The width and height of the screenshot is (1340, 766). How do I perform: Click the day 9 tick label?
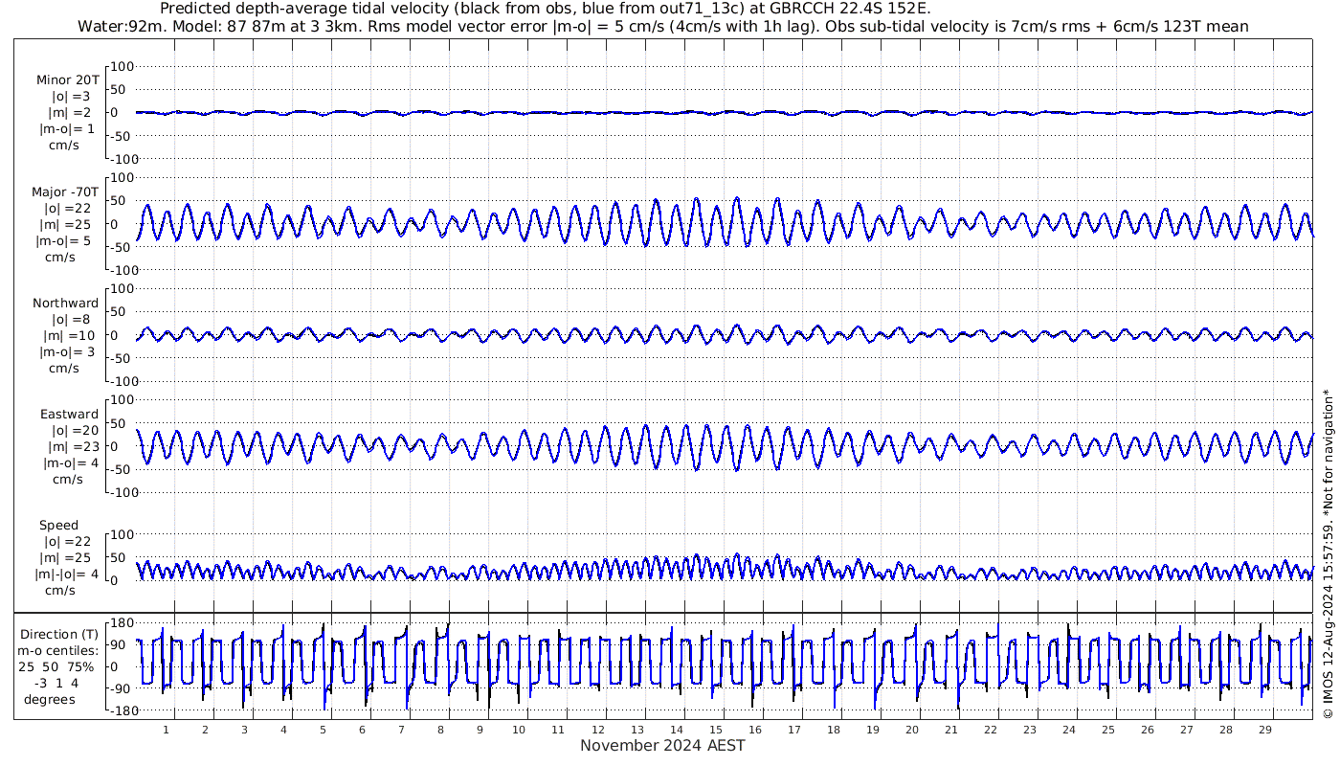tap(480, 730)
